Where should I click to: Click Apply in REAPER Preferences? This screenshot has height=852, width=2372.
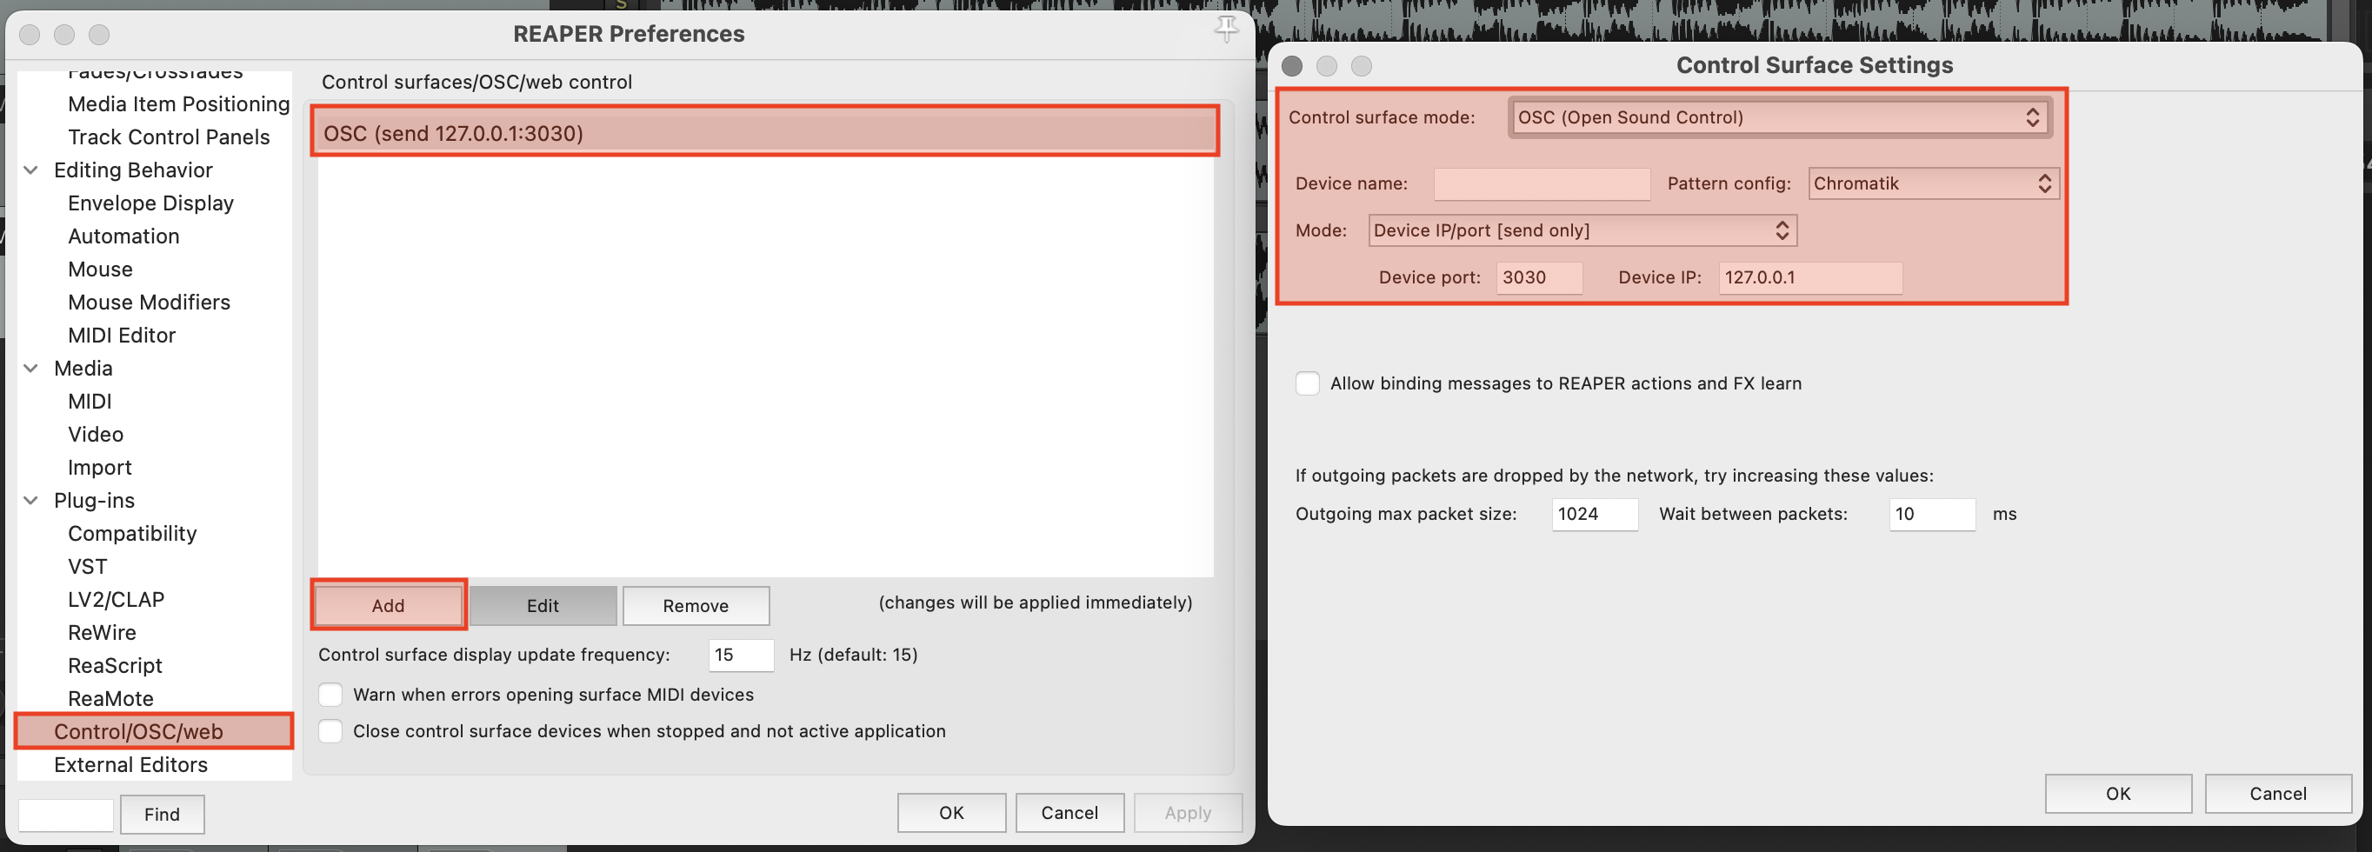click(x=1187, y=812)
